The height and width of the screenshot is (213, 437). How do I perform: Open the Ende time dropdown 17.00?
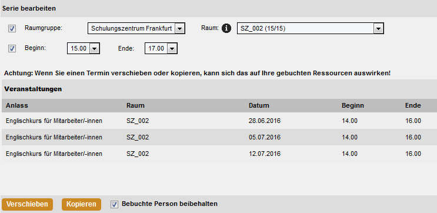[x=161, y=48]
